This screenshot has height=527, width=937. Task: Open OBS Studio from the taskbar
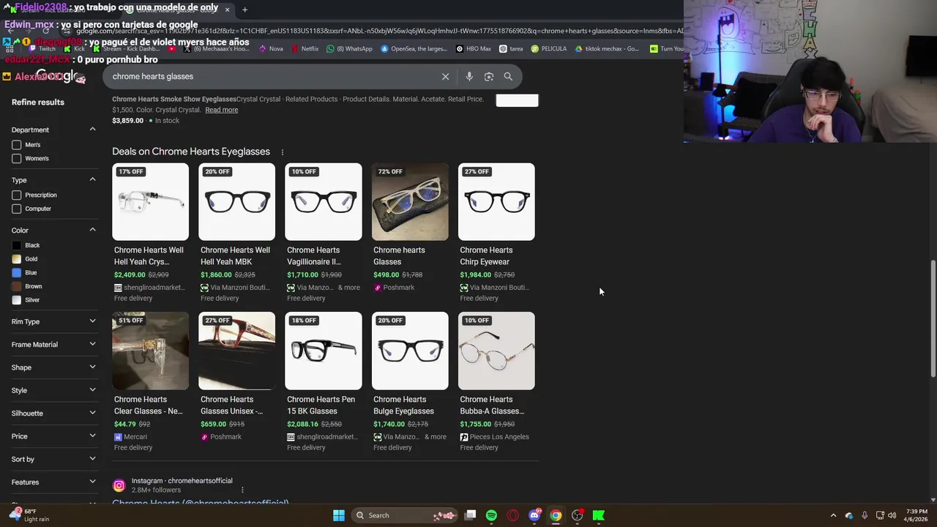(578, 515)
